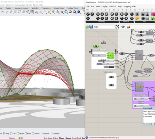
Task: Uncheck the Perp osnap checkbox
Action: point(4,134)
